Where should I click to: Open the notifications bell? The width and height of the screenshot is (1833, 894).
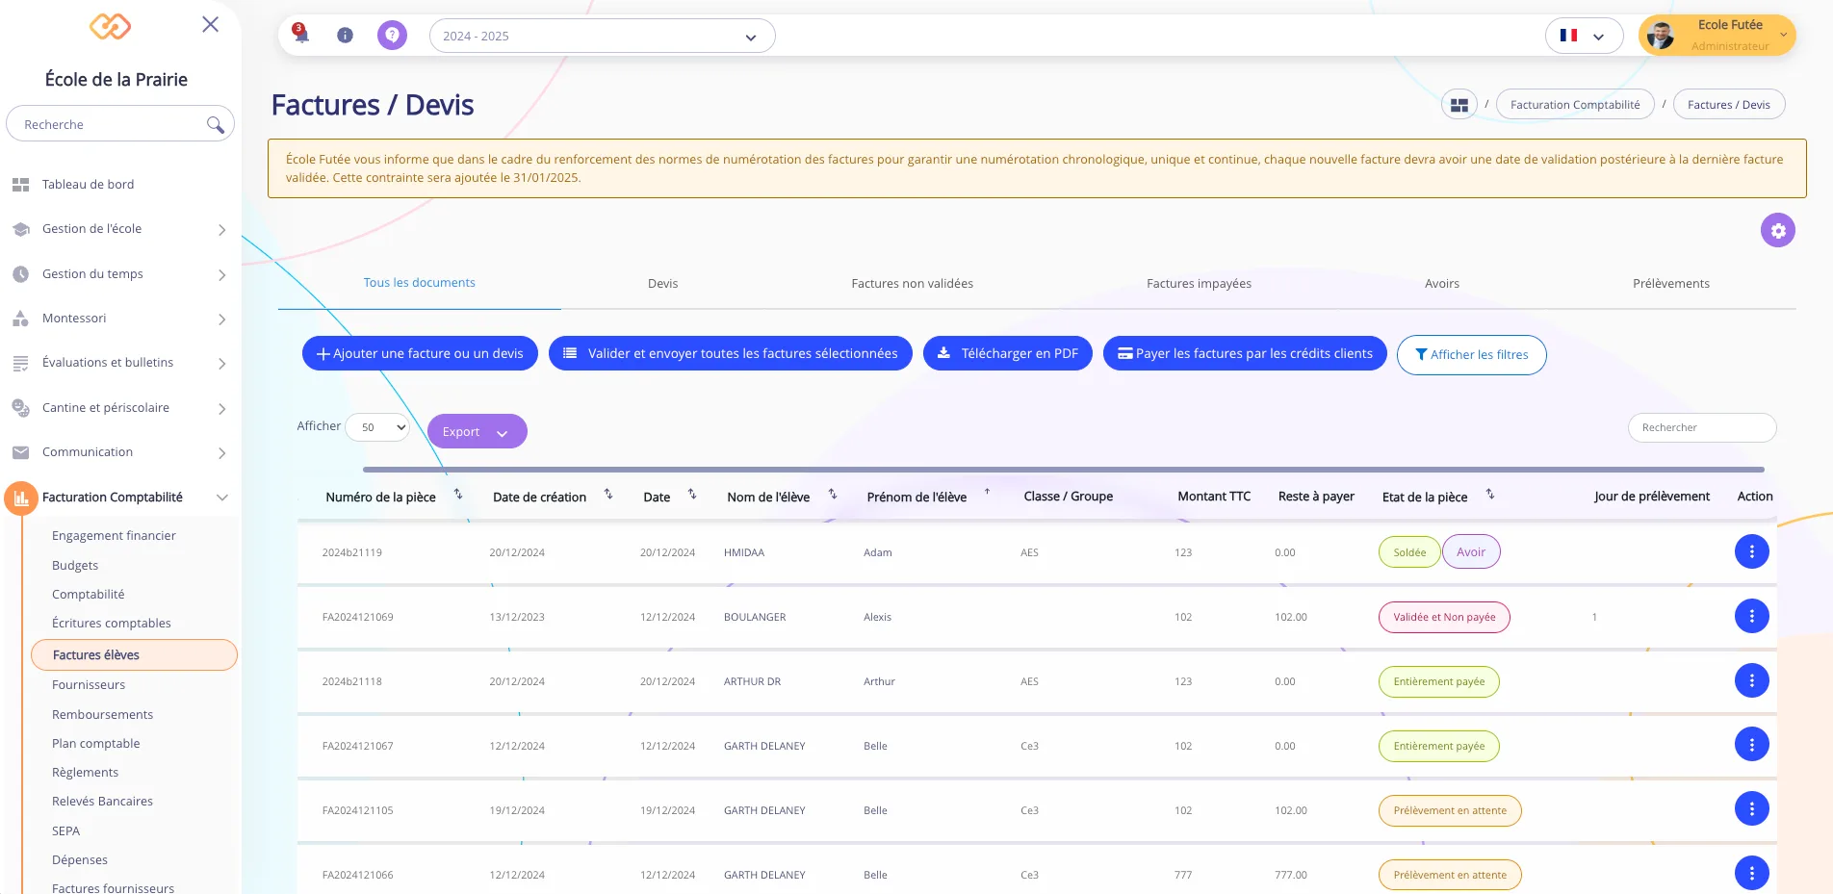click(301, 35)
